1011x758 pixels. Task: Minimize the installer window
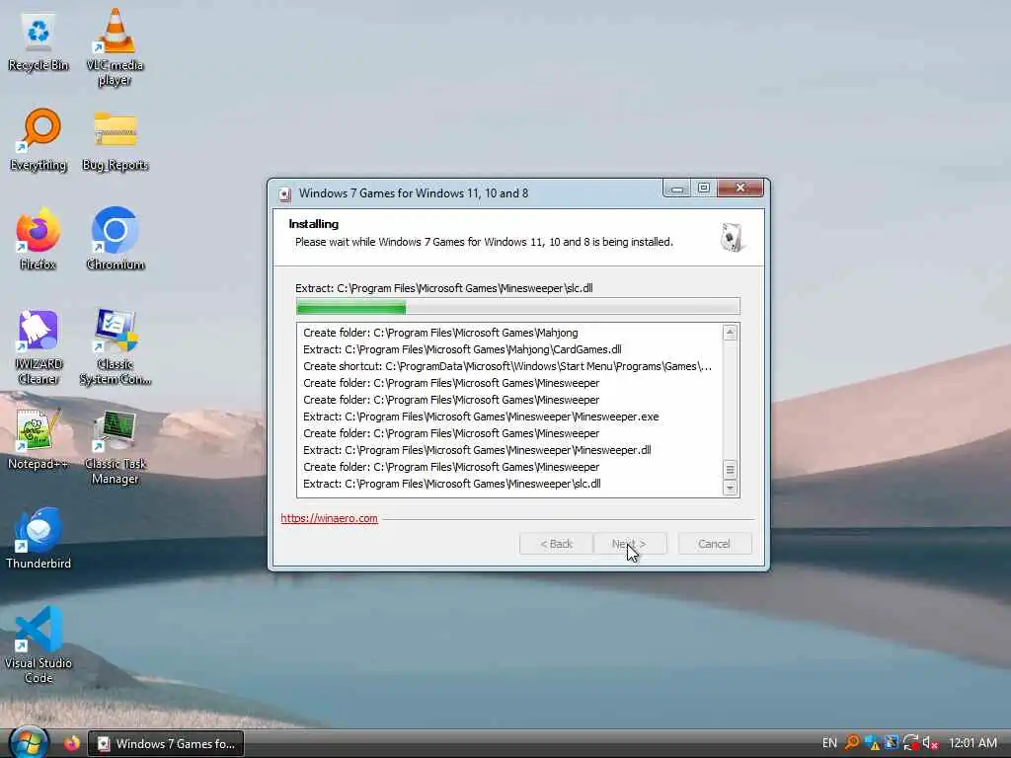(x=677, y=189)
